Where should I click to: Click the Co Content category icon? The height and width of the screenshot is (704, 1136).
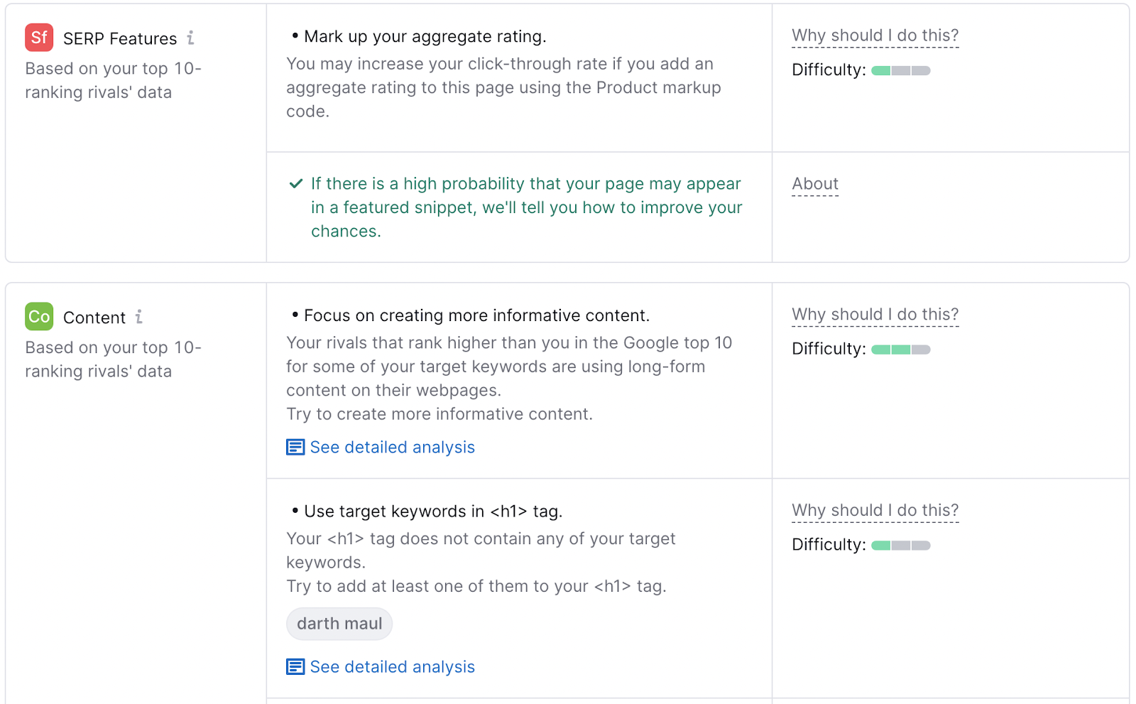click(39, 317)
